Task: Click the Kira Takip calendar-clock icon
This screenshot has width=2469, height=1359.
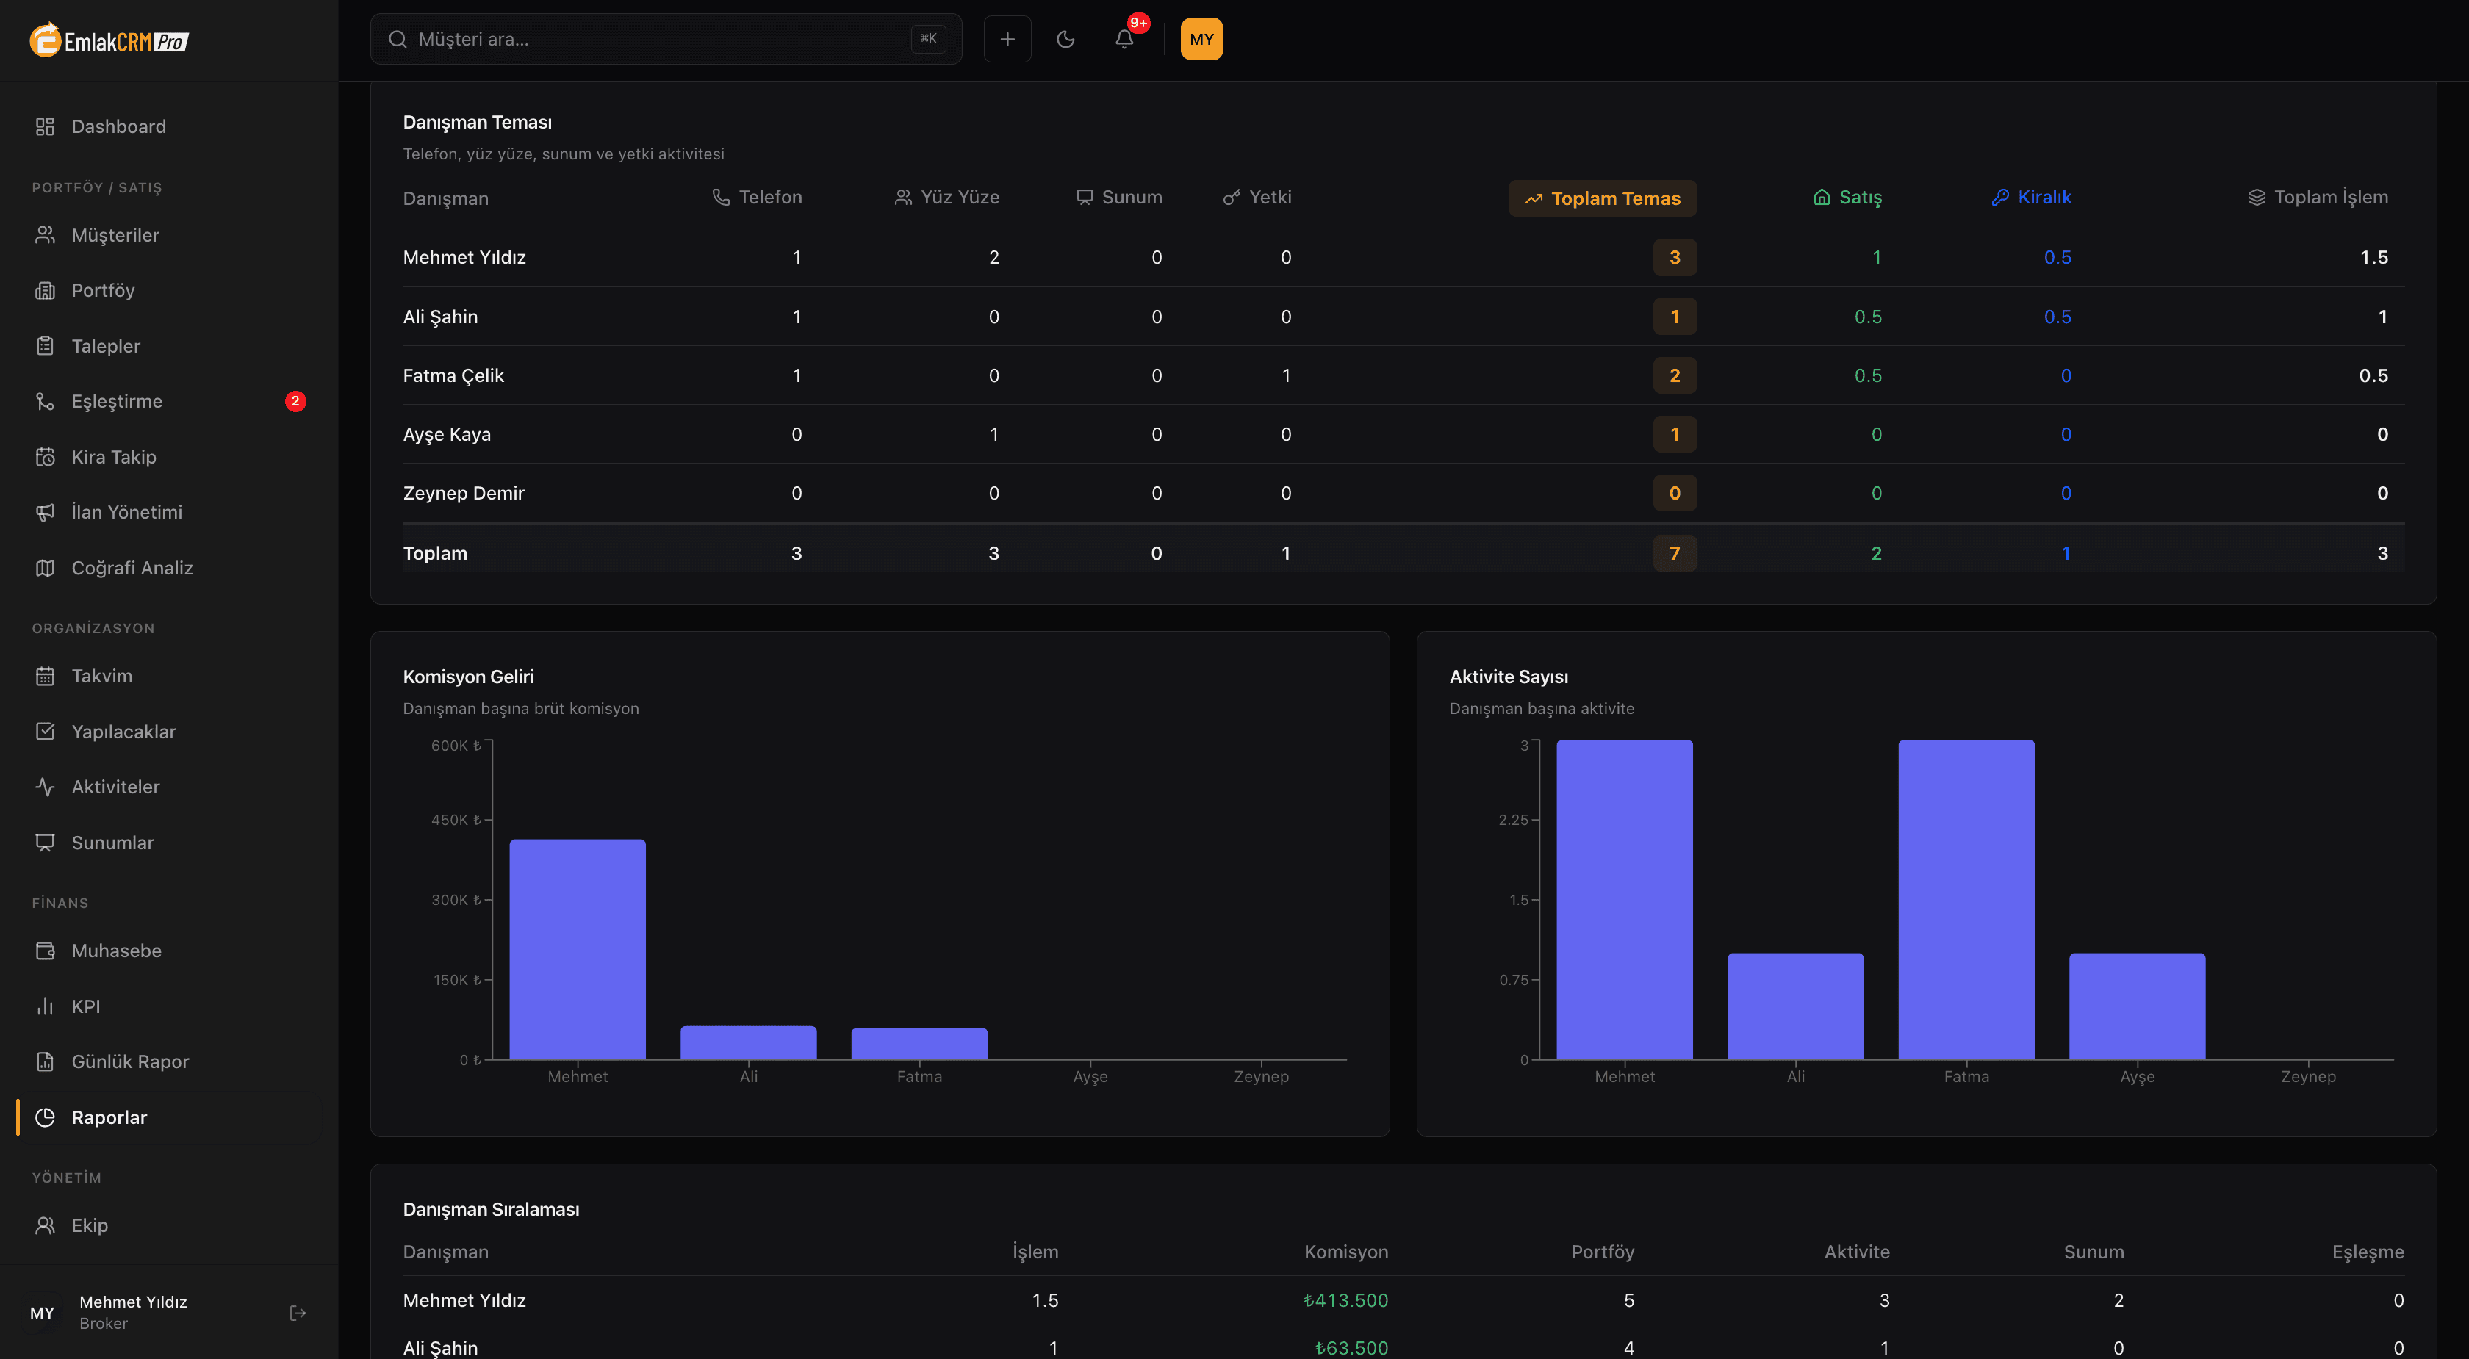Action: (x=45, y=457)
